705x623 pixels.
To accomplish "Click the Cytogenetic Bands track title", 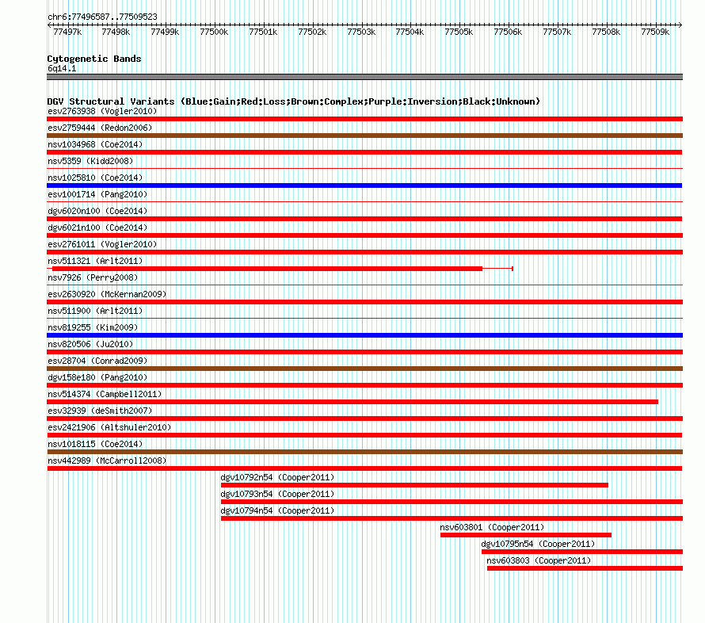I will [x=94, y=59].
